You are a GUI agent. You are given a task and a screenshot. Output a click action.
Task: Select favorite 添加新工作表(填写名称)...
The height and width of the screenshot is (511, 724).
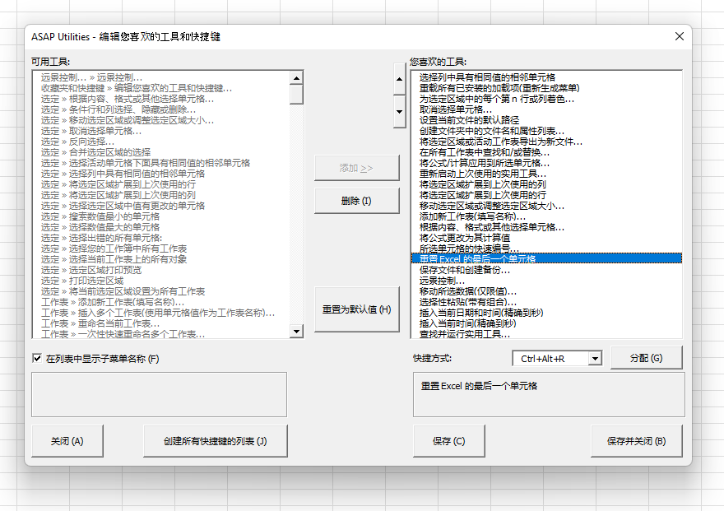(x=472, y=216)
